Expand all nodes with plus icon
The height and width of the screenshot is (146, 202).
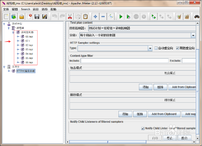pos(95,17)
